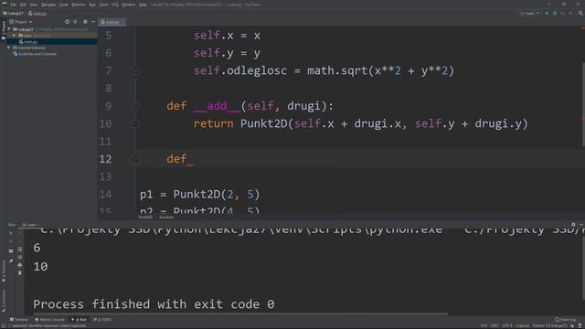Screen dimensions: 585x329
Task: Open the Event Log
Action: 565,320
